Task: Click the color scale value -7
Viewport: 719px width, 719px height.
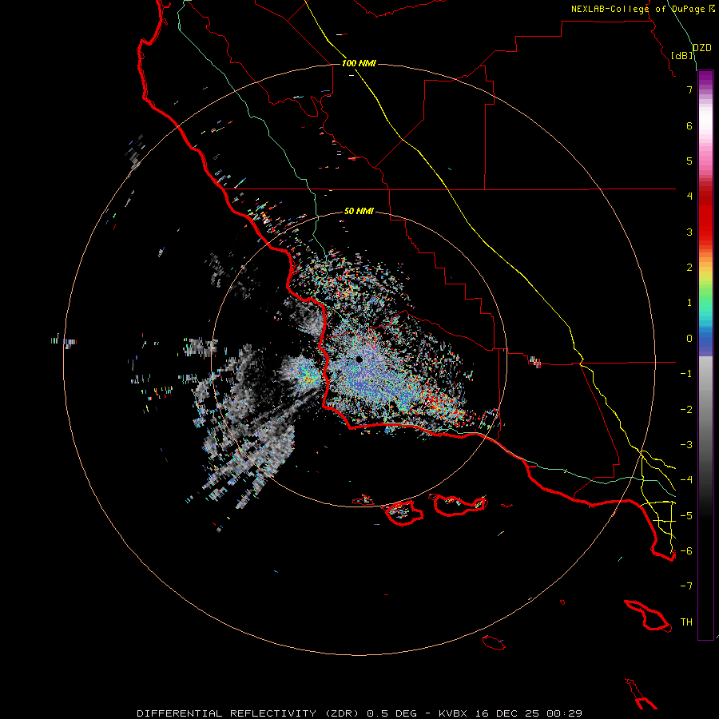Action: point(686,586)
